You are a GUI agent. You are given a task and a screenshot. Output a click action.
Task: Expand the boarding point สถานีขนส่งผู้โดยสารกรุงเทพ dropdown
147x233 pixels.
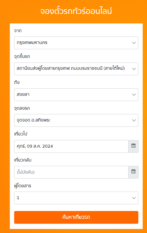[x=76, y=69]
